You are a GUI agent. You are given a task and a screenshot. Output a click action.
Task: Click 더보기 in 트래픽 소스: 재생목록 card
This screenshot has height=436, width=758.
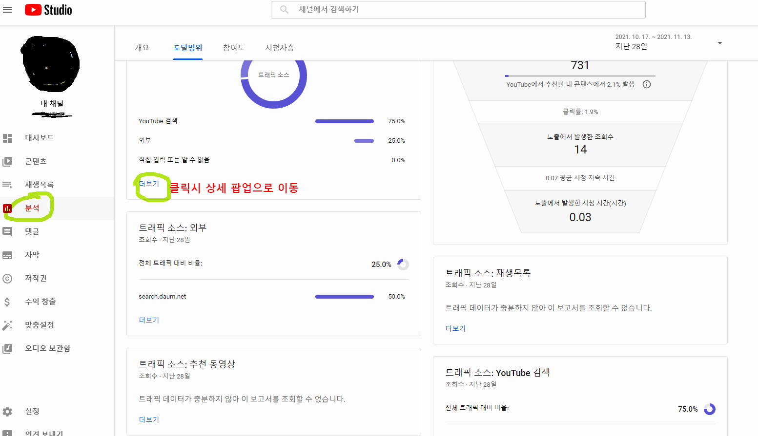[455, 328]
